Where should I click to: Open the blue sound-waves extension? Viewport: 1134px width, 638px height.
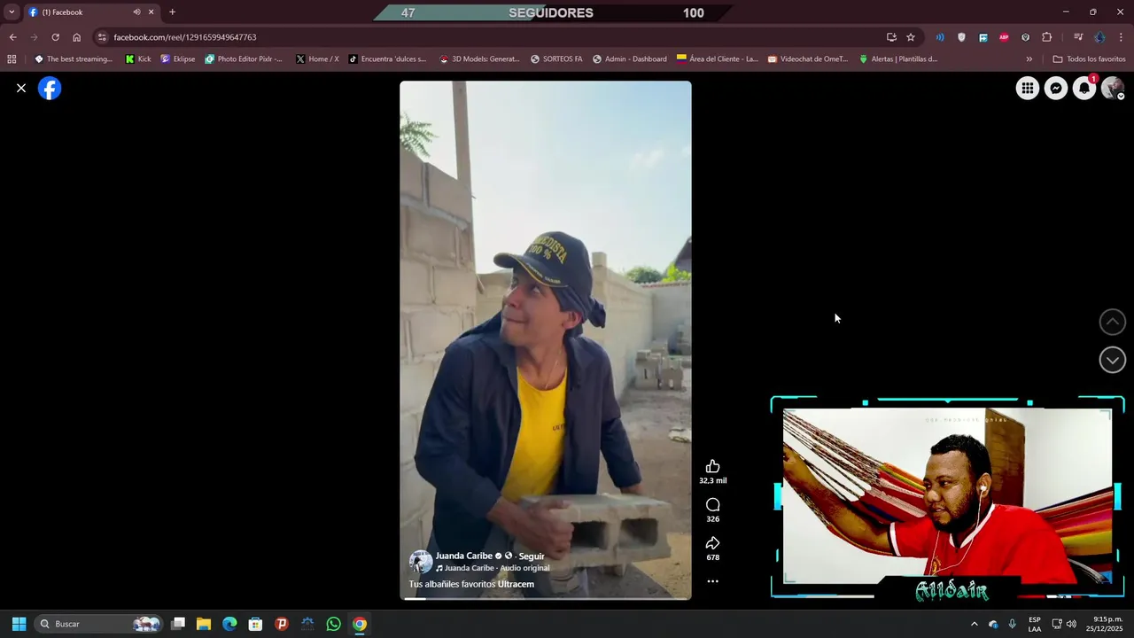(940, 37)
